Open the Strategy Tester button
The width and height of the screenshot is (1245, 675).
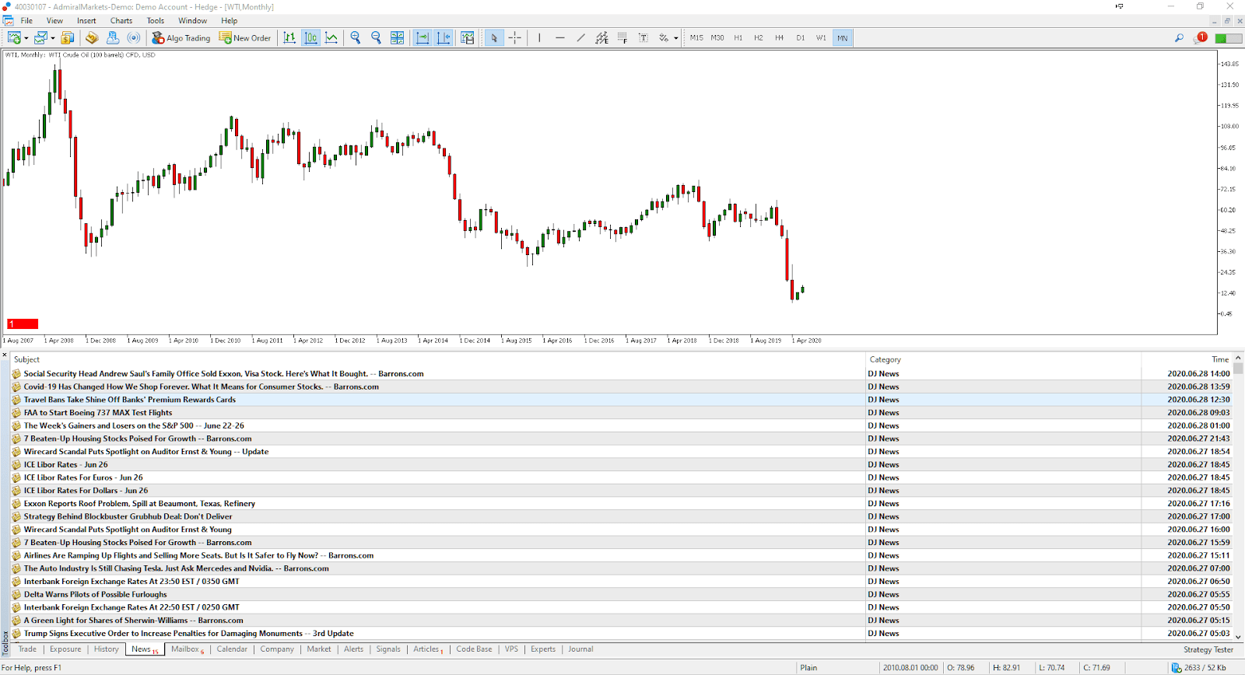tap(1208, 649)
